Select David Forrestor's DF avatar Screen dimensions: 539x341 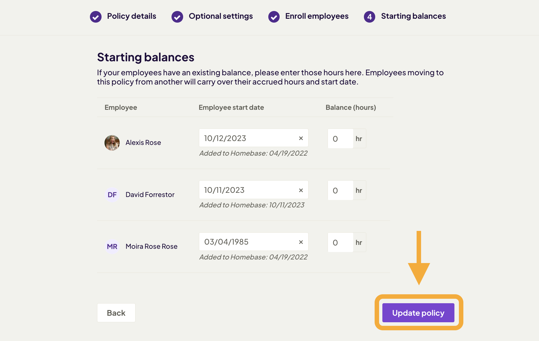(x=112, y=195)
